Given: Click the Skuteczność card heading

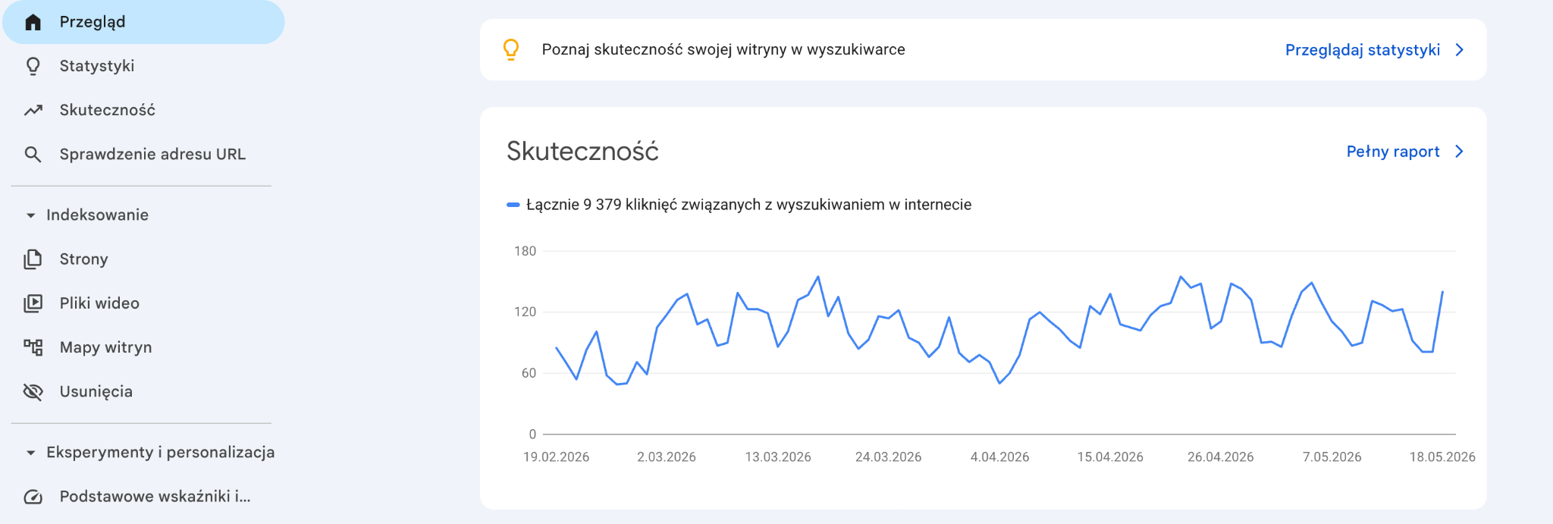Looking at the screenshot, I should (582, 152).
